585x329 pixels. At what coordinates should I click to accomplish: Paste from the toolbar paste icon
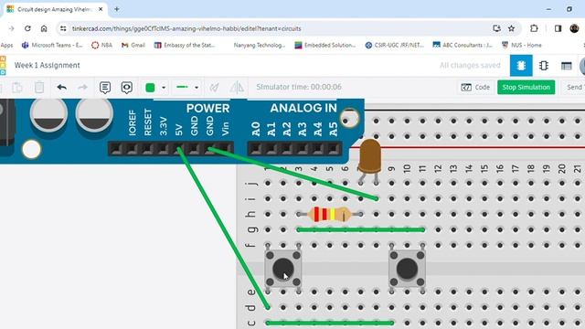[16, 88]
